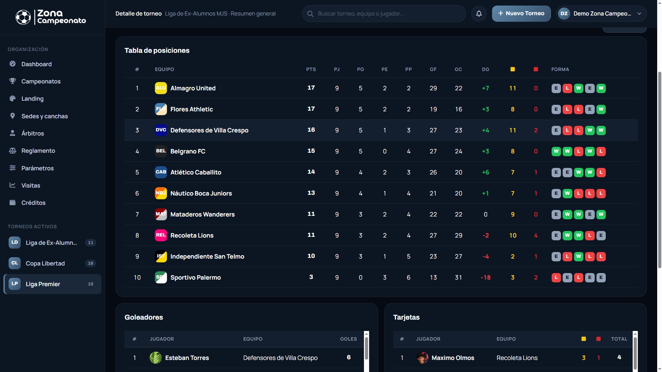Click the DZ account avatar
This screenshot has width=662, height=372.
564,14
